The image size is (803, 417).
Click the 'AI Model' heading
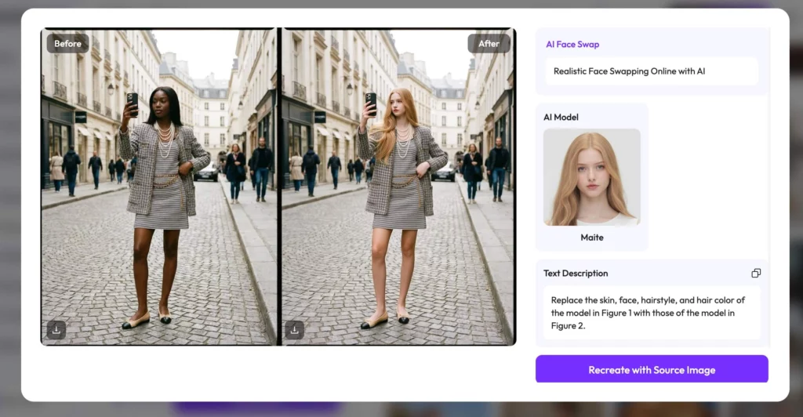click(561, 117)
